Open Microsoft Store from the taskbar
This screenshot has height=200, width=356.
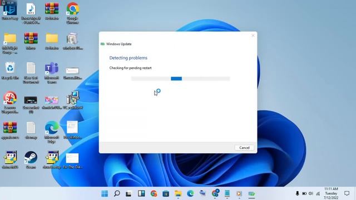tap(166, 193)
